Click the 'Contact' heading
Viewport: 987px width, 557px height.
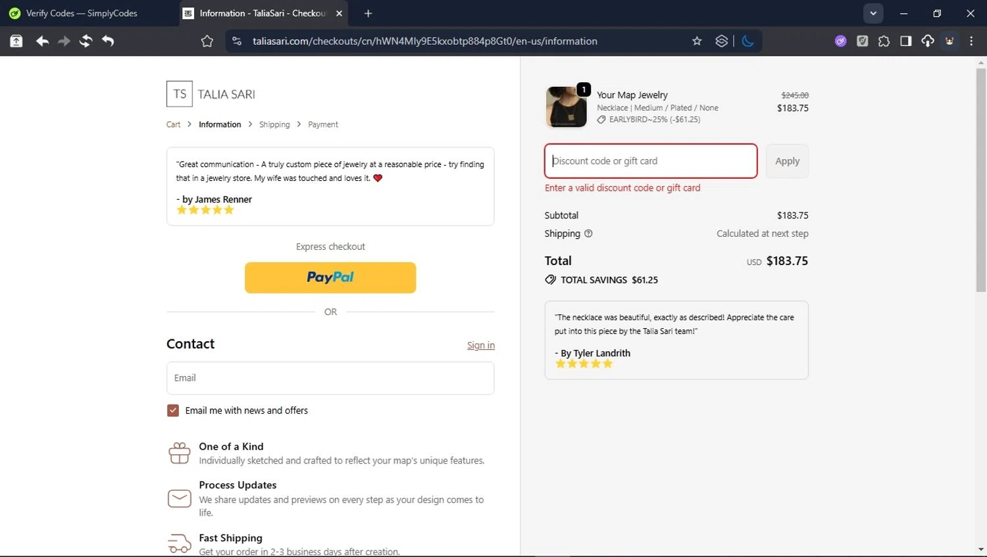point(191,344)
